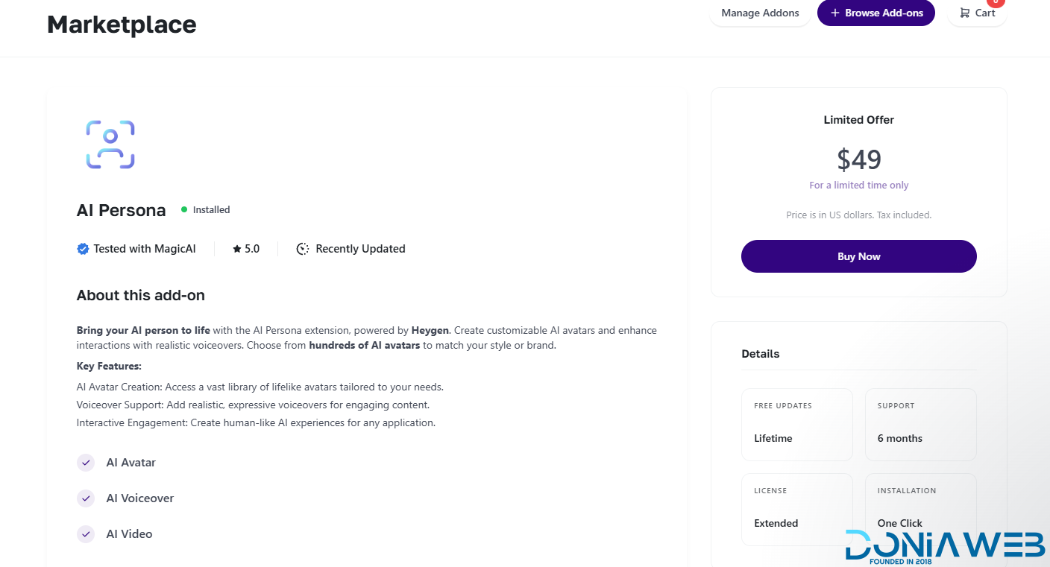Click the shopping cart icon
Viewport: 1050px width, 567px height.
coord(965,13)
